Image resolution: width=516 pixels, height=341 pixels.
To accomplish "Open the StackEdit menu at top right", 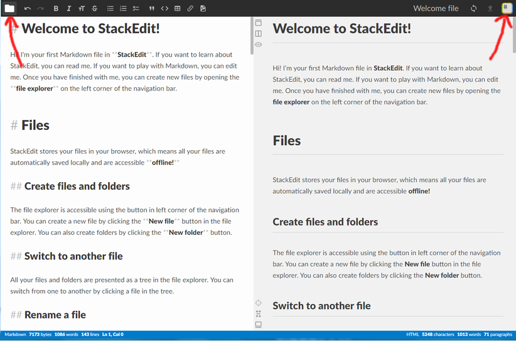I will pyautogui.click(x=507, y=8).
